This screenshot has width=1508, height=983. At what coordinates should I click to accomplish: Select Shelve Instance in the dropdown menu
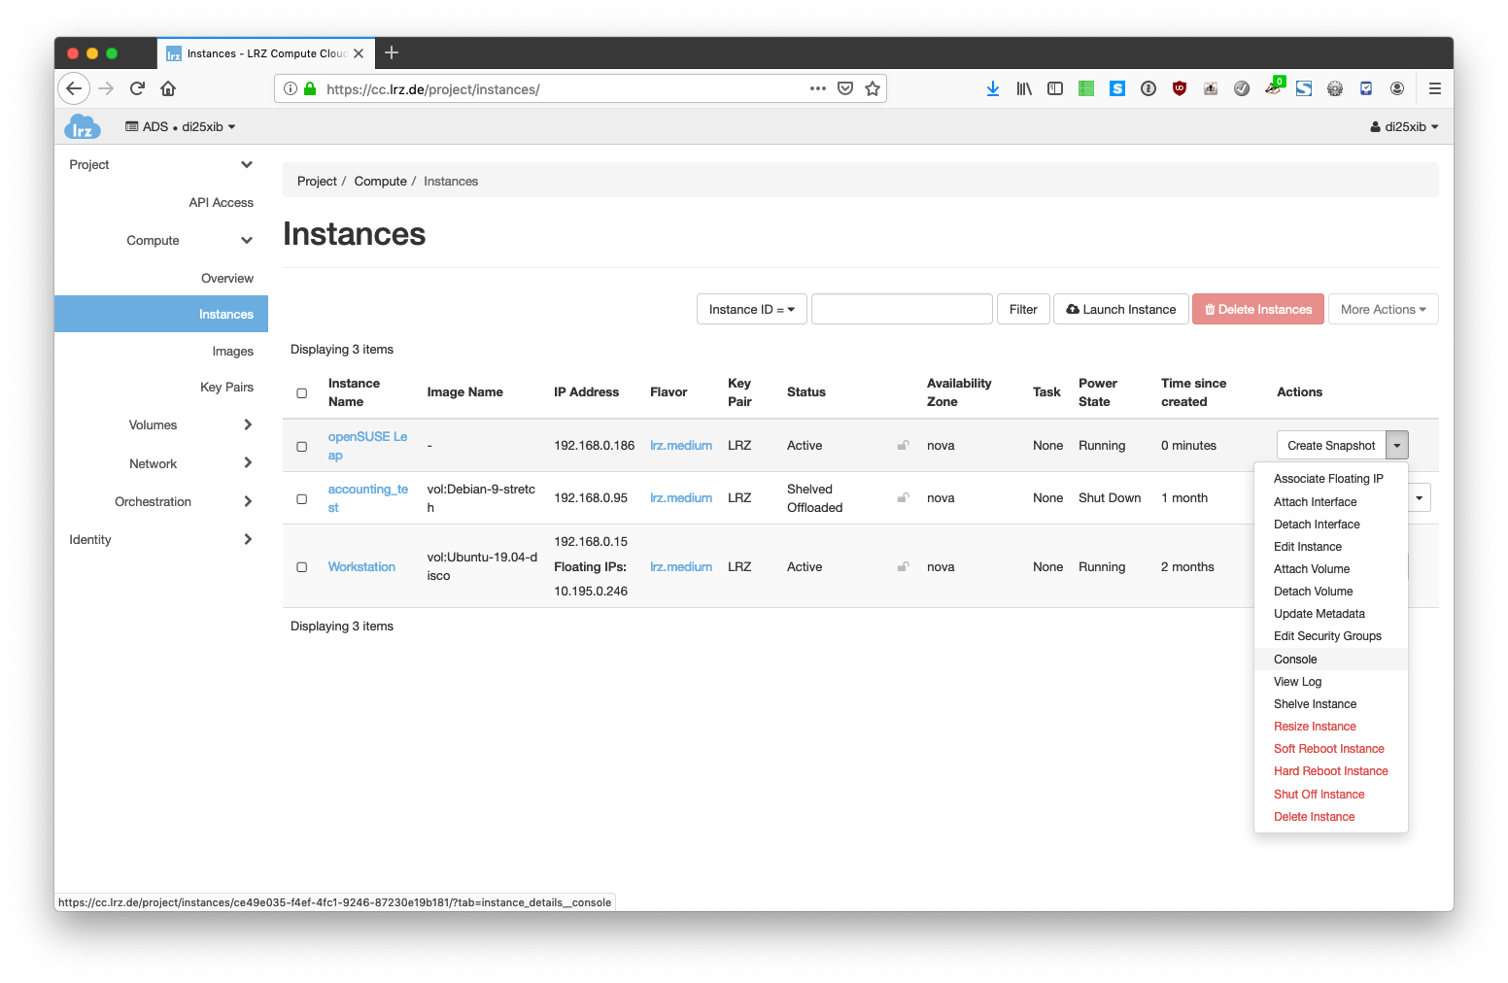[x=1315, y=704]
